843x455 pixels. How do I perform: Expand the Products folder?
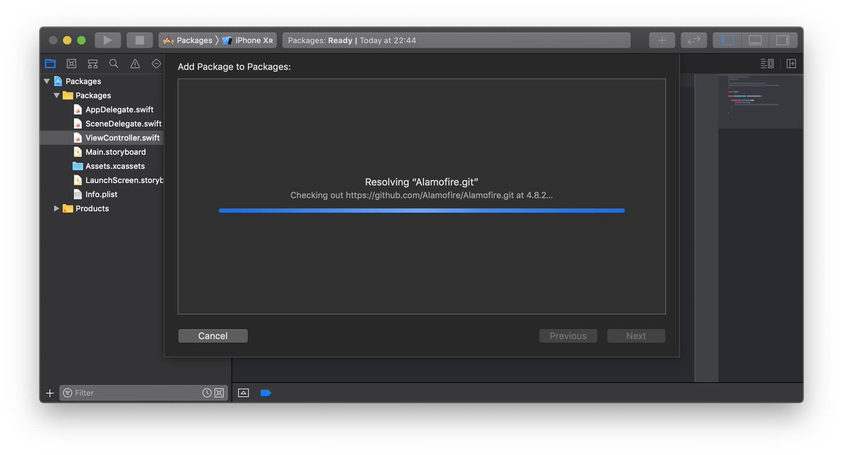click(57, 208)
